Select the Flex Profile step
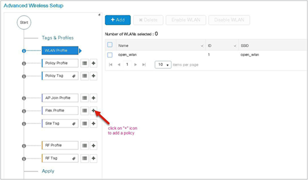 pos(60,111)
